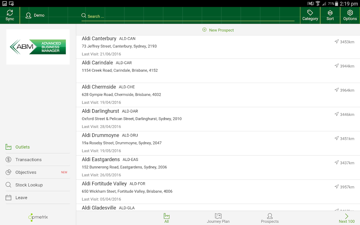Open the Demo user profile icon
The image size is (360, 225).
click(x=28, y=15)
